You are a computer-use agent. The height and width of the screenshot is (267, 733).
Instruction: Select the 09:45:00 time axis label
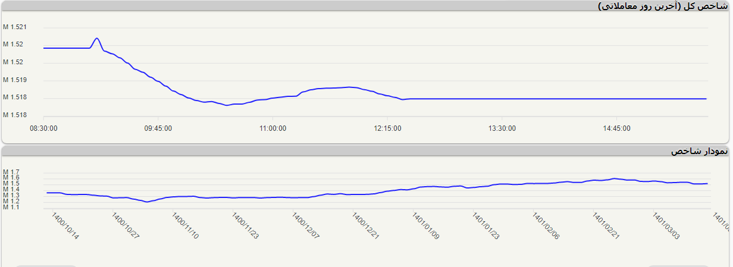pyautogui.click(x=158, y=128)
